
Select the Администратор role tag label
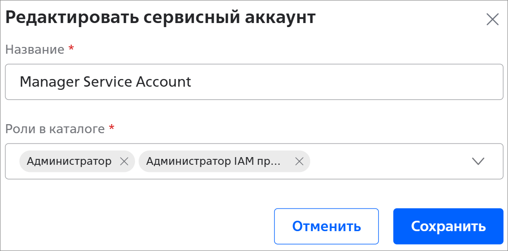click(x=69, y=162)
